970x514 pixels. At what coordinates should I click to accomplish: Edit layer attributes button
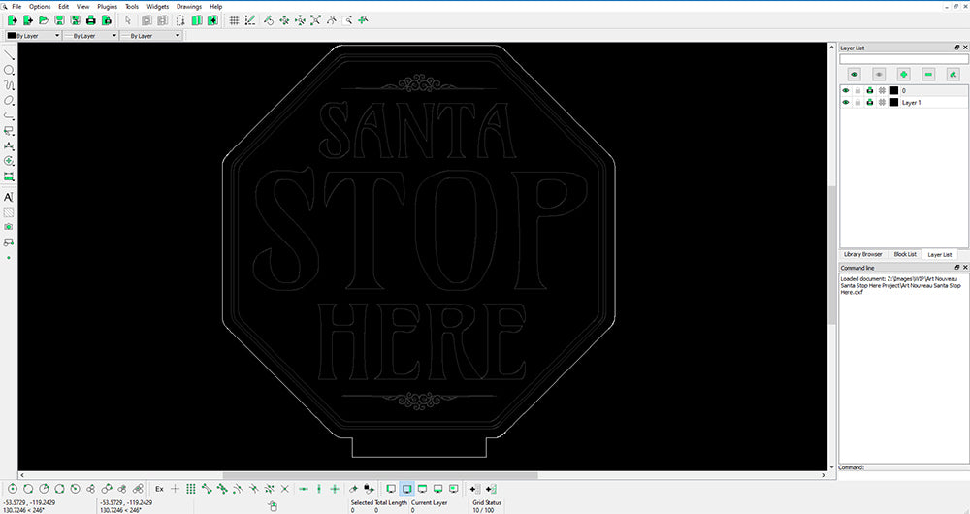pyautogui.click(x=954, y=75)
